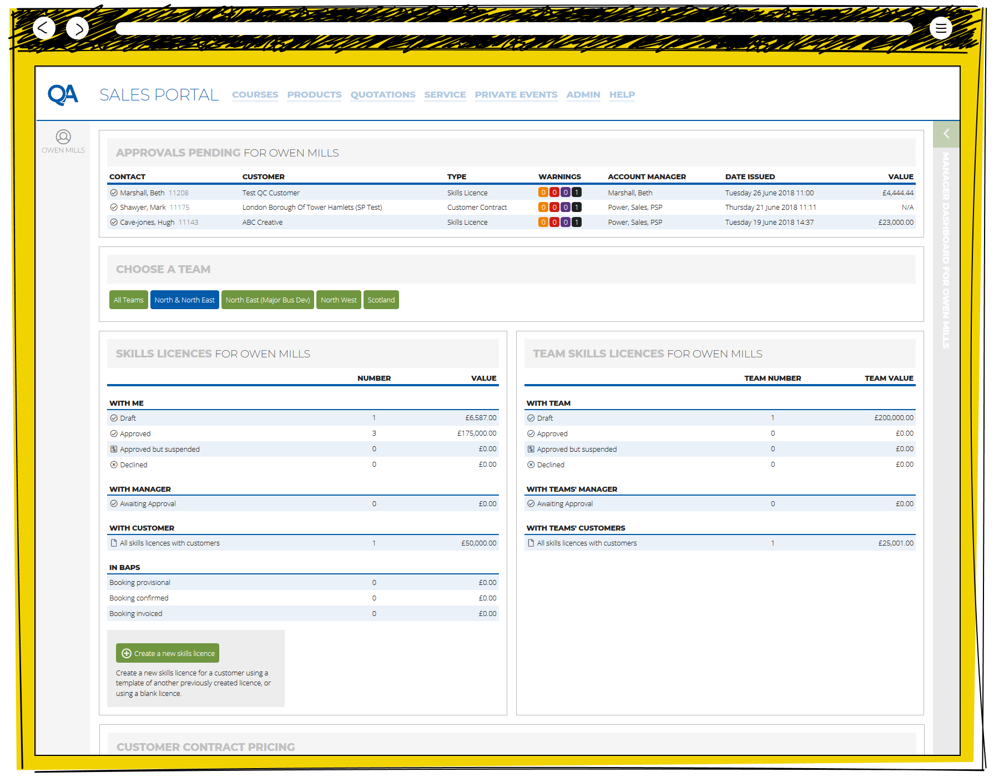The width and height of the screenshot is (999, 777).
Task: Click the suspended icon under With Team
Action: pos(531,450)
